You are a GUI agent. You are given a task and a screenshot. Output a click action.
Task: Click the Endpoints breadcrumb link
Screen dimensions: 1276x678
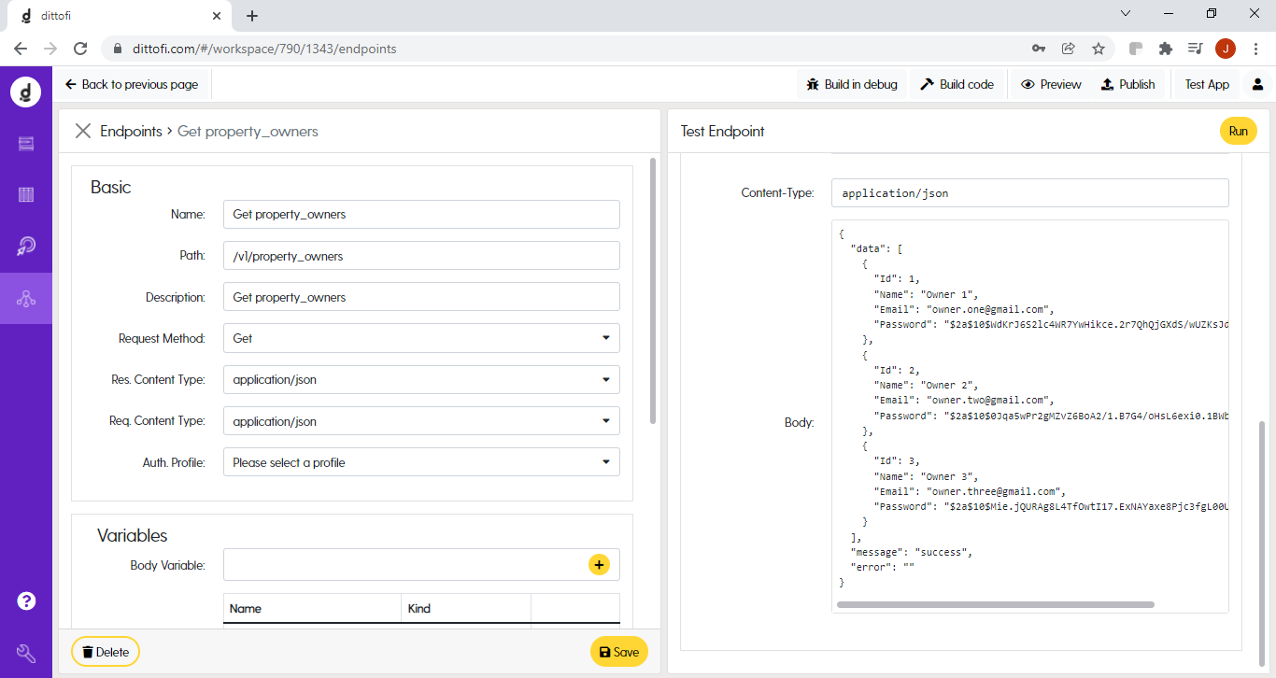(x=131, y=132)
